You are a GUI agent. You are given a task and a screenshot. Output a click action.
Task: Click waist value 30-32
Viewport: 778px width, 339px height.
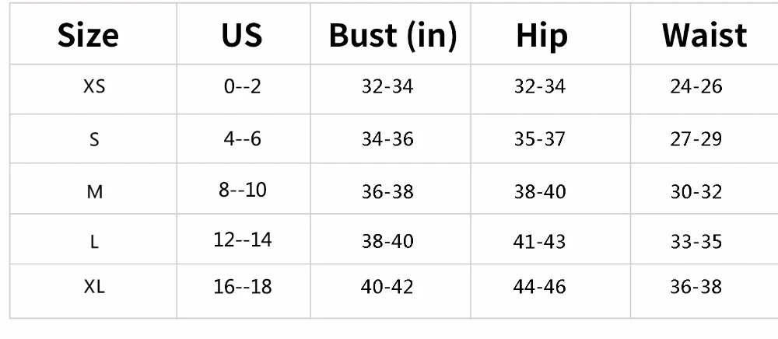(696, 192)
